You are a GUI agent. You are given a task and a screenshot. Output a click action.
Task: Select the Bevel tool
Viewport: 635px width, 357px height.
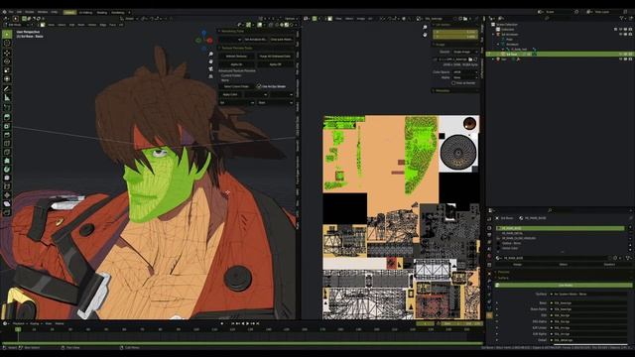7,135
